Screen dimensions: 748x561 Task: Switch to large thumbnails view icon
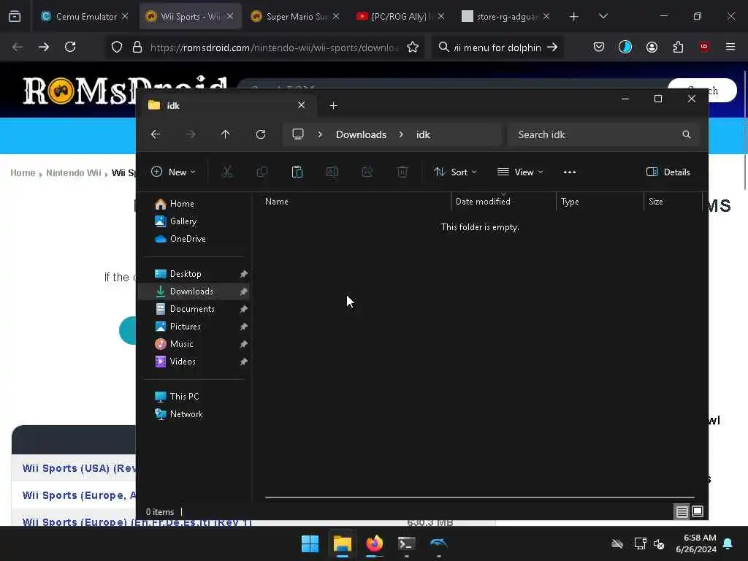click(698, 512)
